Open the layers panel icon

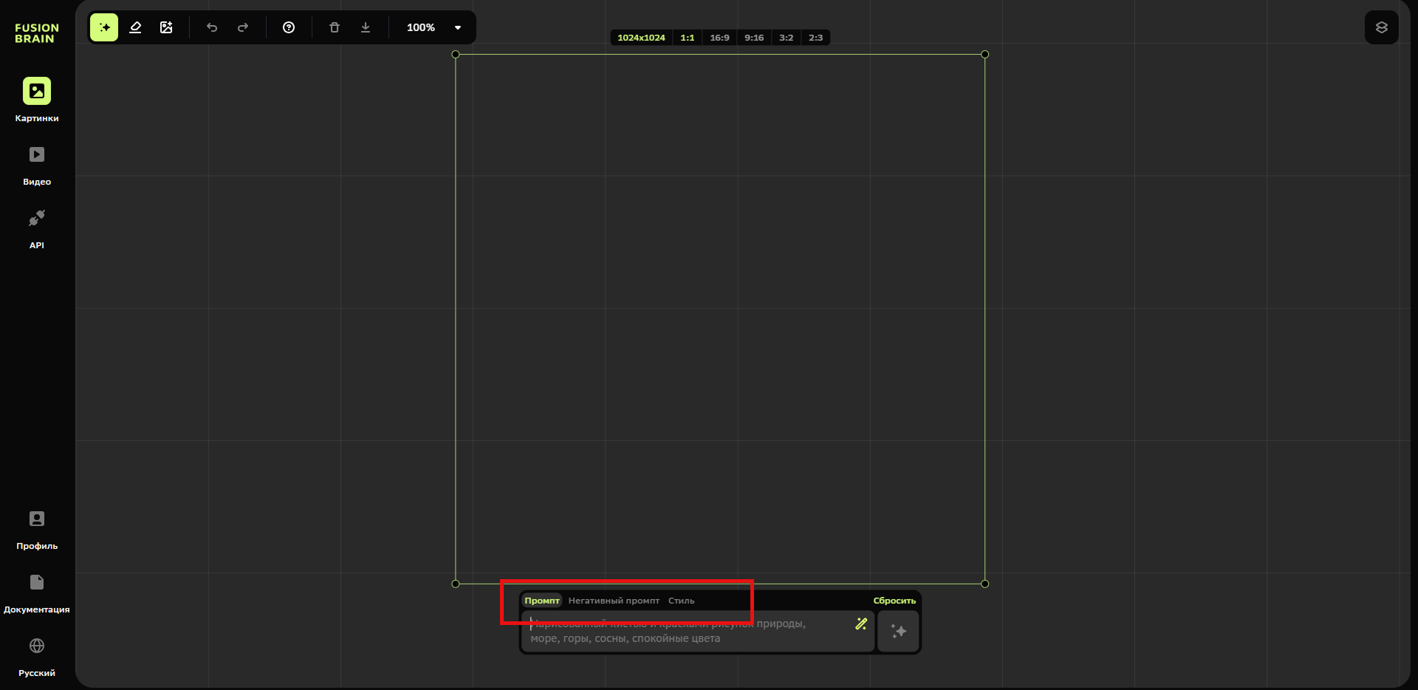click(x=1381, y=27)
